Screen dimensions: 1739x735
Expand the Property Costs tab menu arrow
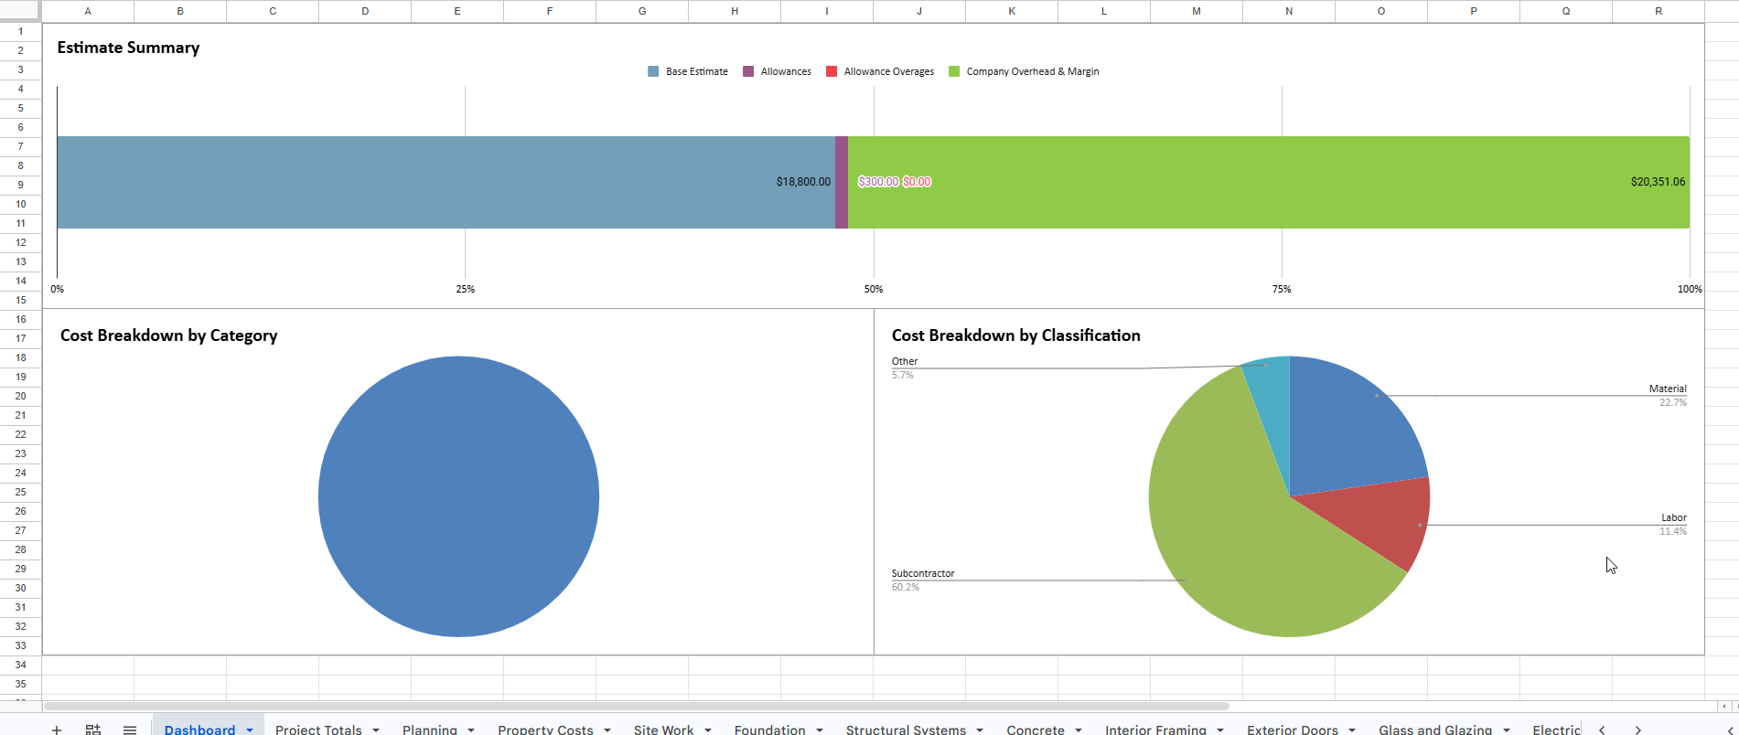(x=607, y=730)
